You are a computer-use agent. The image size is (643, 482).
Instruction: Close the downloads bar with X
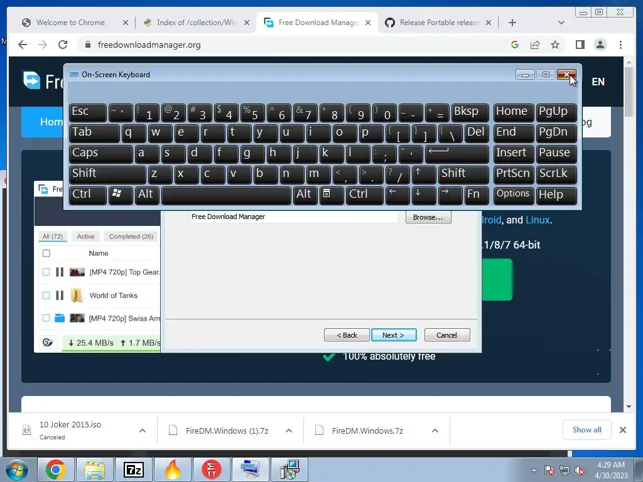point(622,430)
